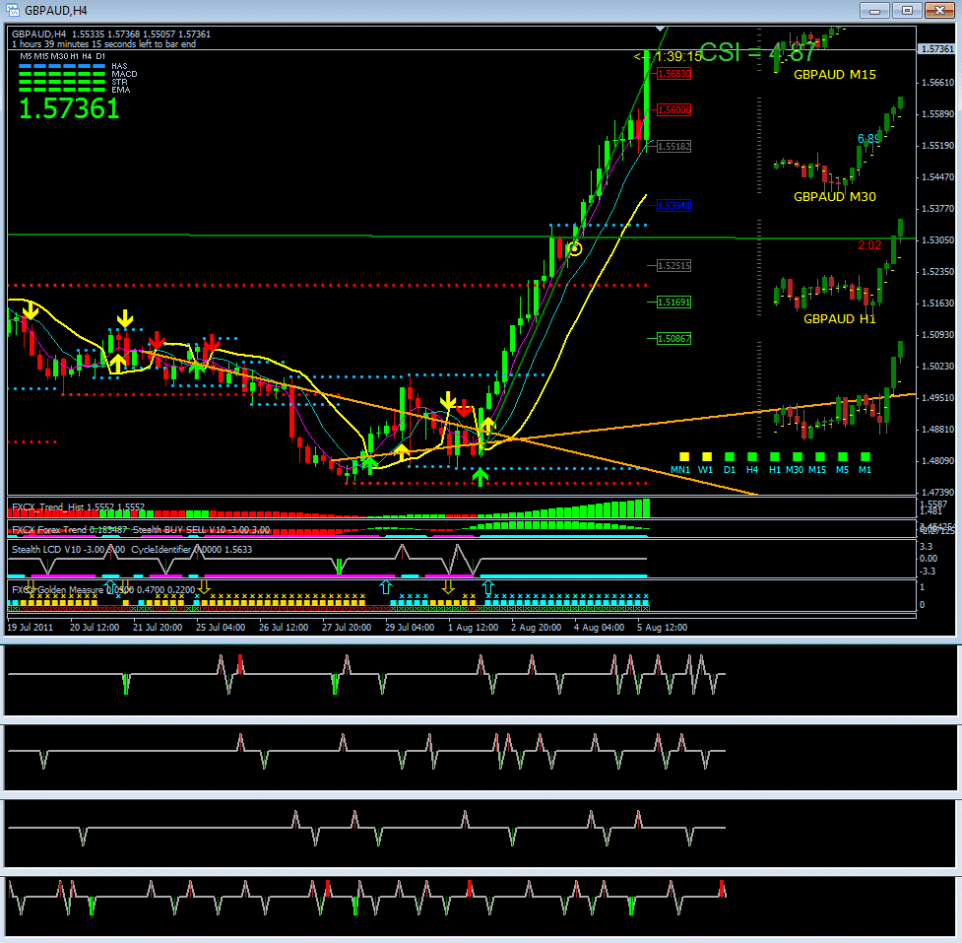Click the 1.53050 value on the price axis

[938, 240]
